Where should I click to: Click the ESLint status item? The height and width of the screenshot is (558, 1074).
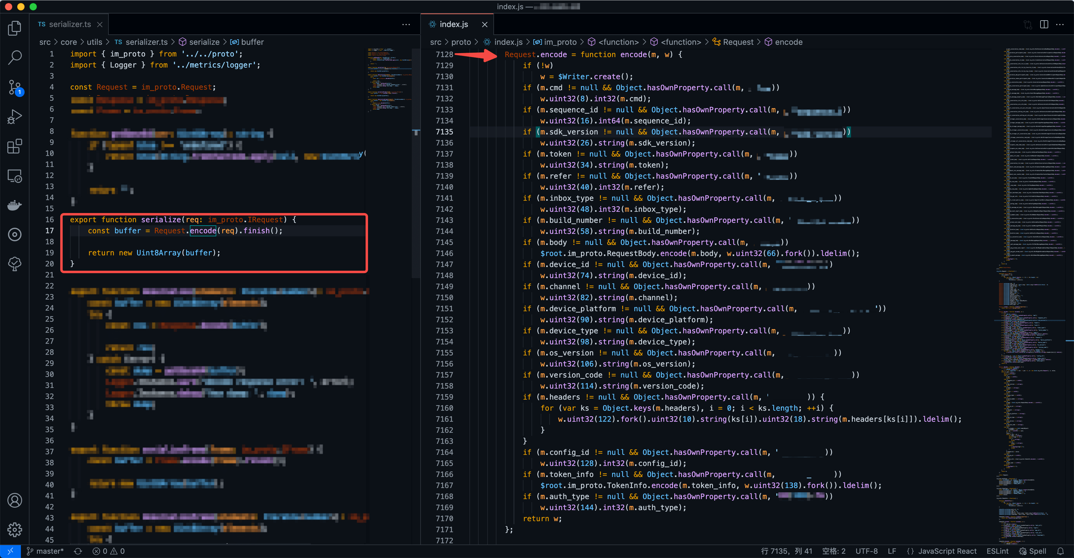tap(997, 551)
